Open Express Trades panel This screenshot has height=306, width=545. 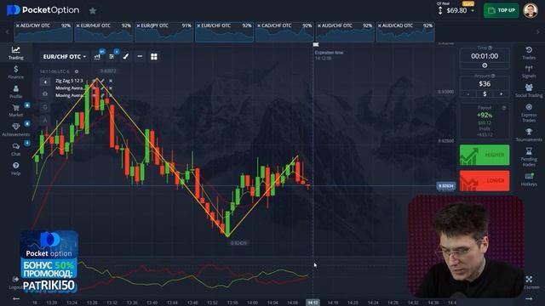click(x=529, y=113)
